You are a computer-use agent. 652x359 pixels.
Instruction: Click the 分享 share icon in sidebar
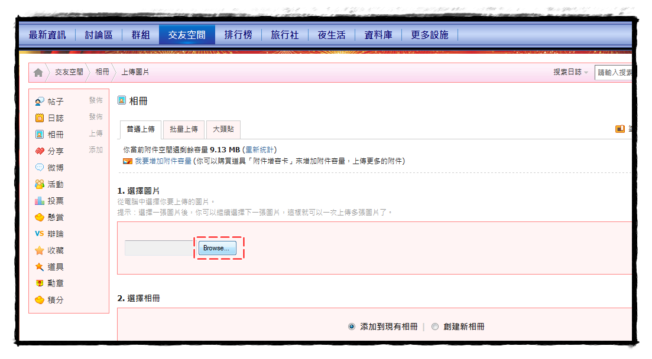click(x=40, y=151)
